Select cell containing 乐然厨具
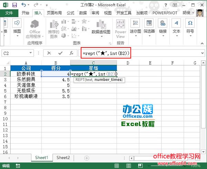The width and height of the screenshot is (207, 169). tap(26, 80)
